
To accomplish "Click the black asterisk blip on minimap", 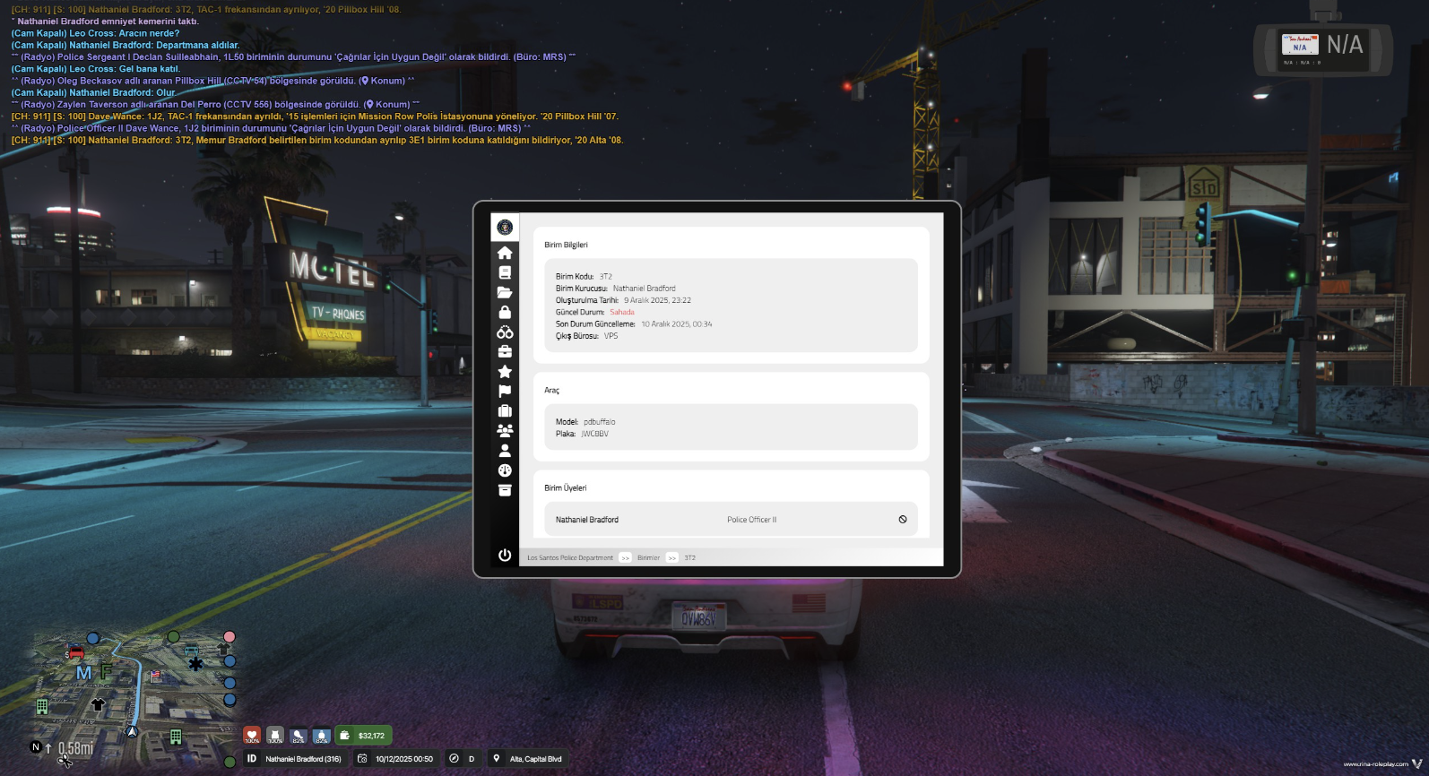I will coord(195,664).
